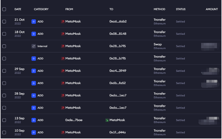Check the 10 Sep transaction checkbox
The image size is (222, 139).
[x=4, y=132]
